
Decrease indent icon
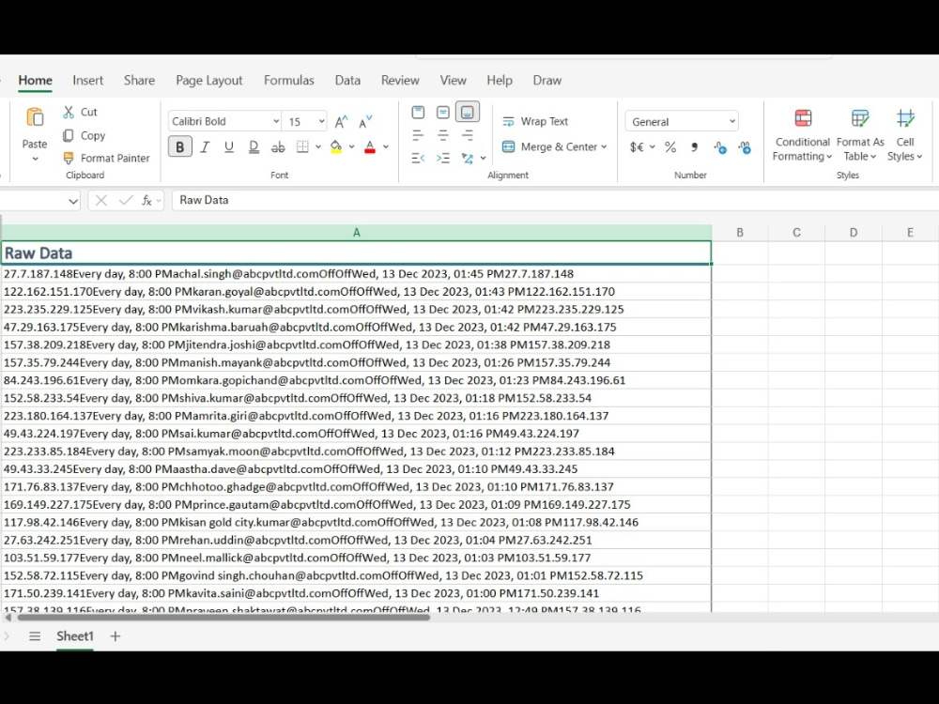418,159
